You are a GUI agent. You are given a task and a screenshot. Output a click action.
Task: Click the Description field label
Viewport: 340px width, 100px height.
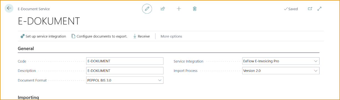27,71
